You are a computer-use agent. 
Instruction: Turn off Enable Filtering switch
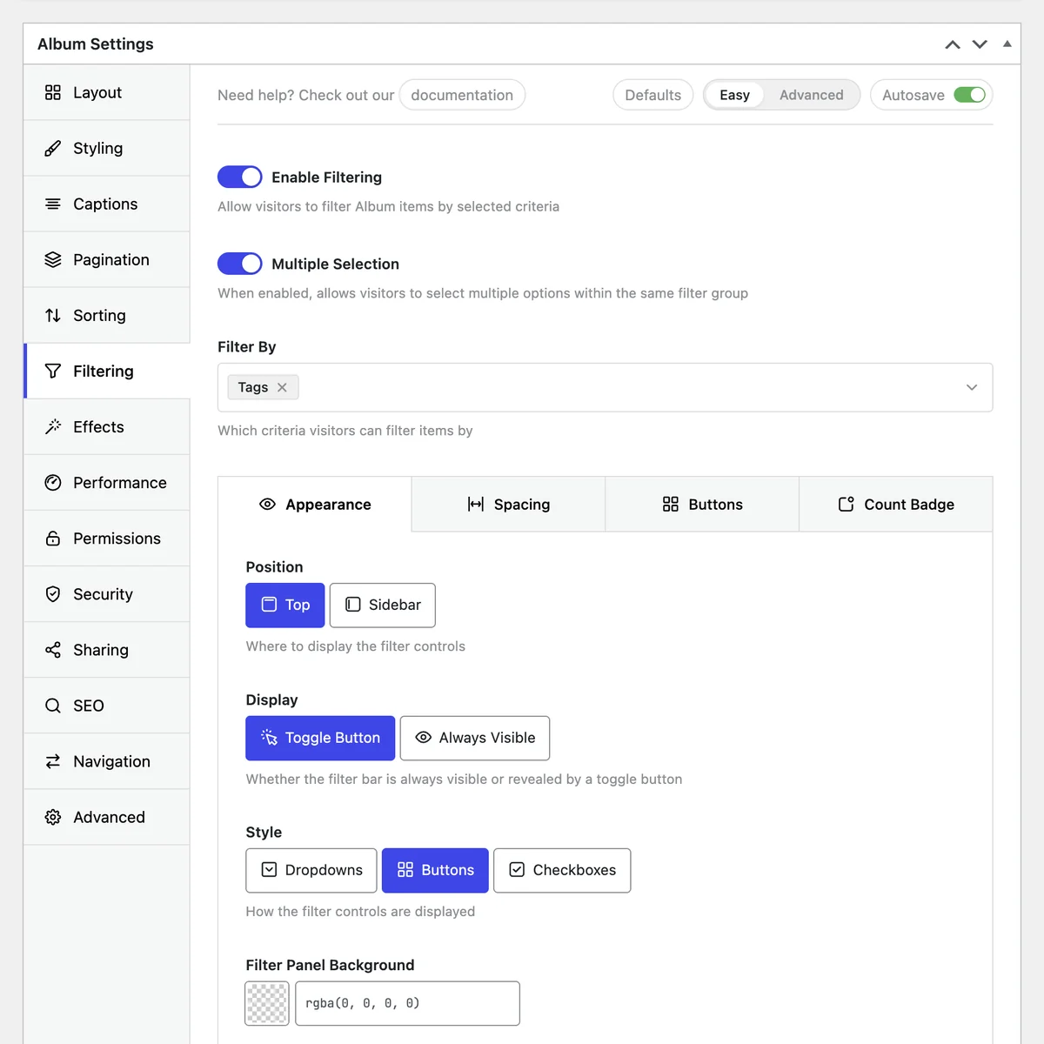pyautogui.click(x=240, y=177)
